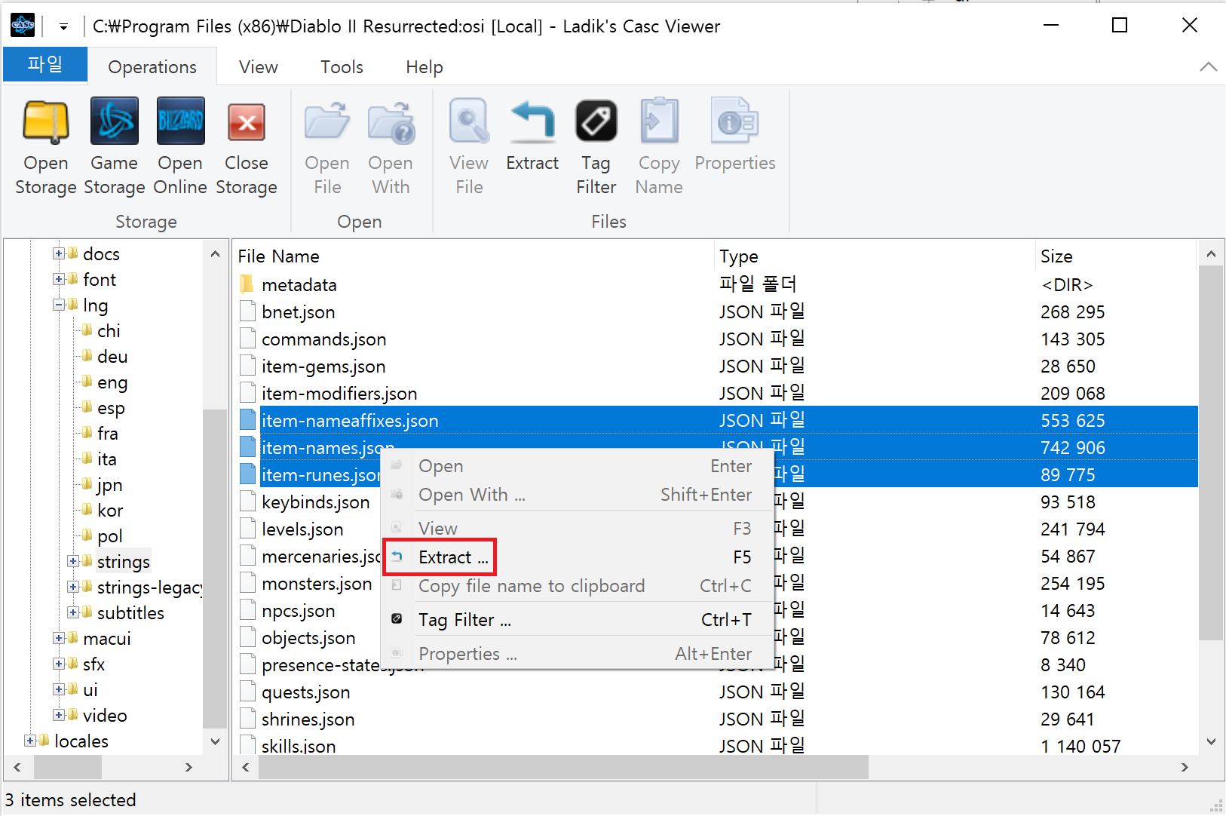Image resolution: width=1226 pixels, height=816 pixels.
Task: Click the Copy Name ribbon icon
Action: (x=659, y=121)
